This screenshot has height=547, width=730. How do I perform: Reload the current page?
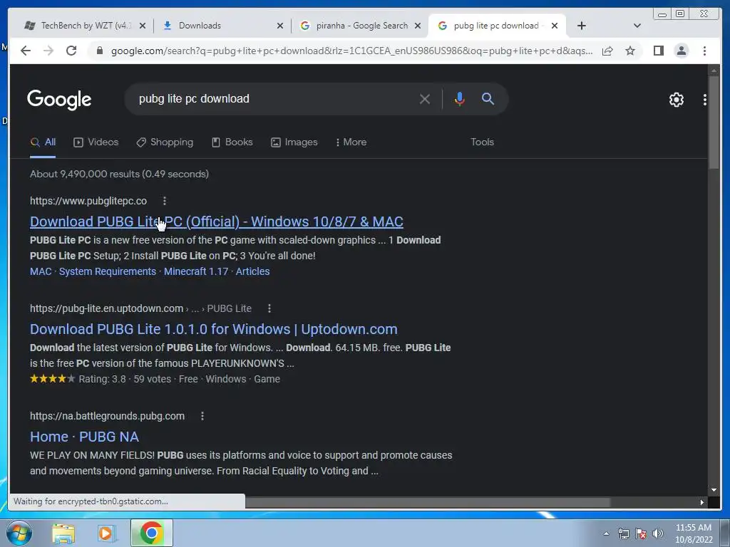(x=71, y=51)
